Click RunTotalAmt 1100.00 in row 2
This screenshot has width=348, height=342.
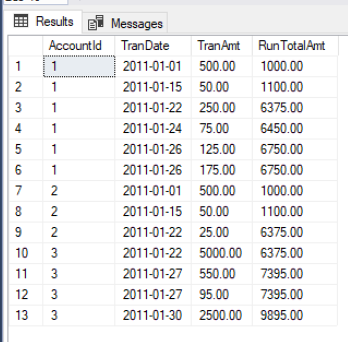coord(295,87)
